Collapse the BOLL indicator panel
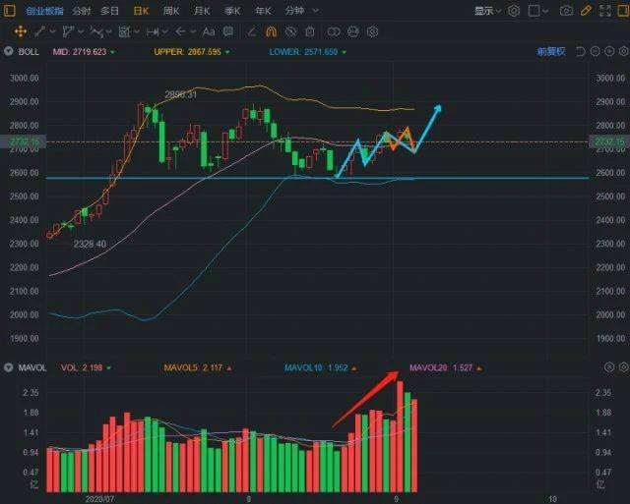630x504 pixels. coord(9,51)
